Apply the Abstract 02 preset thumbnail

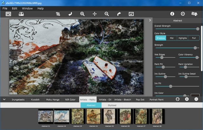tap(62, 116)
